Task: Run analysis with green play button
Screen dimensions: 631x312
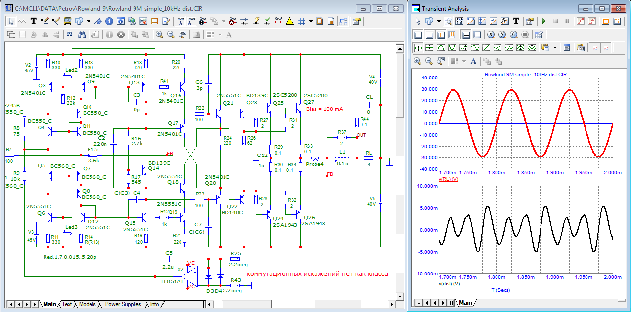Action: click(544, 21)
